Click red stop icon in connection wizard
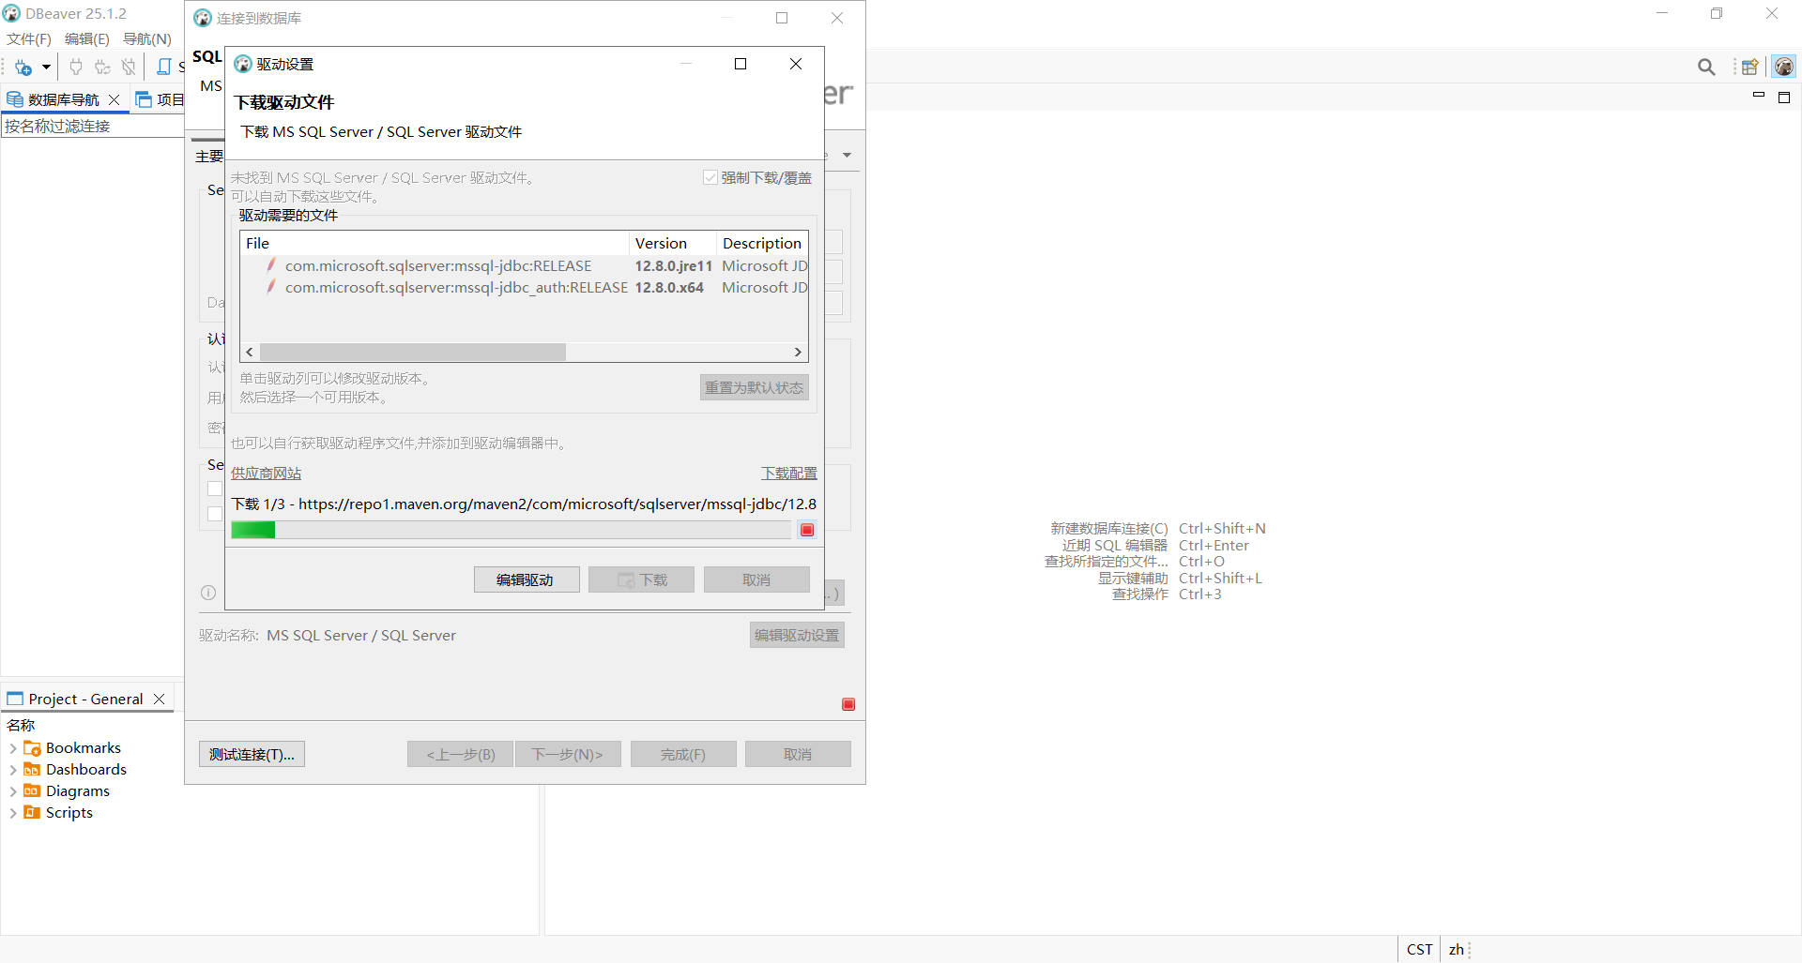 point(848,704)
